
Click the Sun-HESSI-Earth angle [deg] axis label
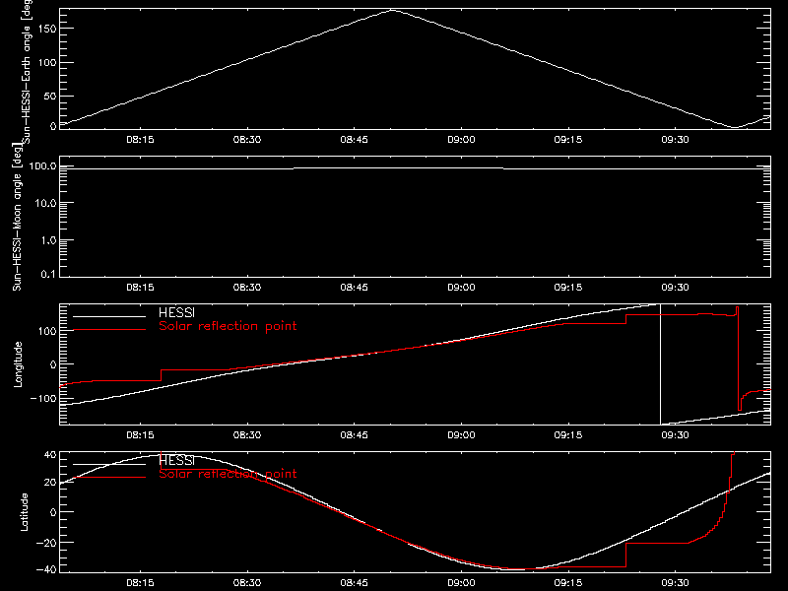[x=27, y=71]
